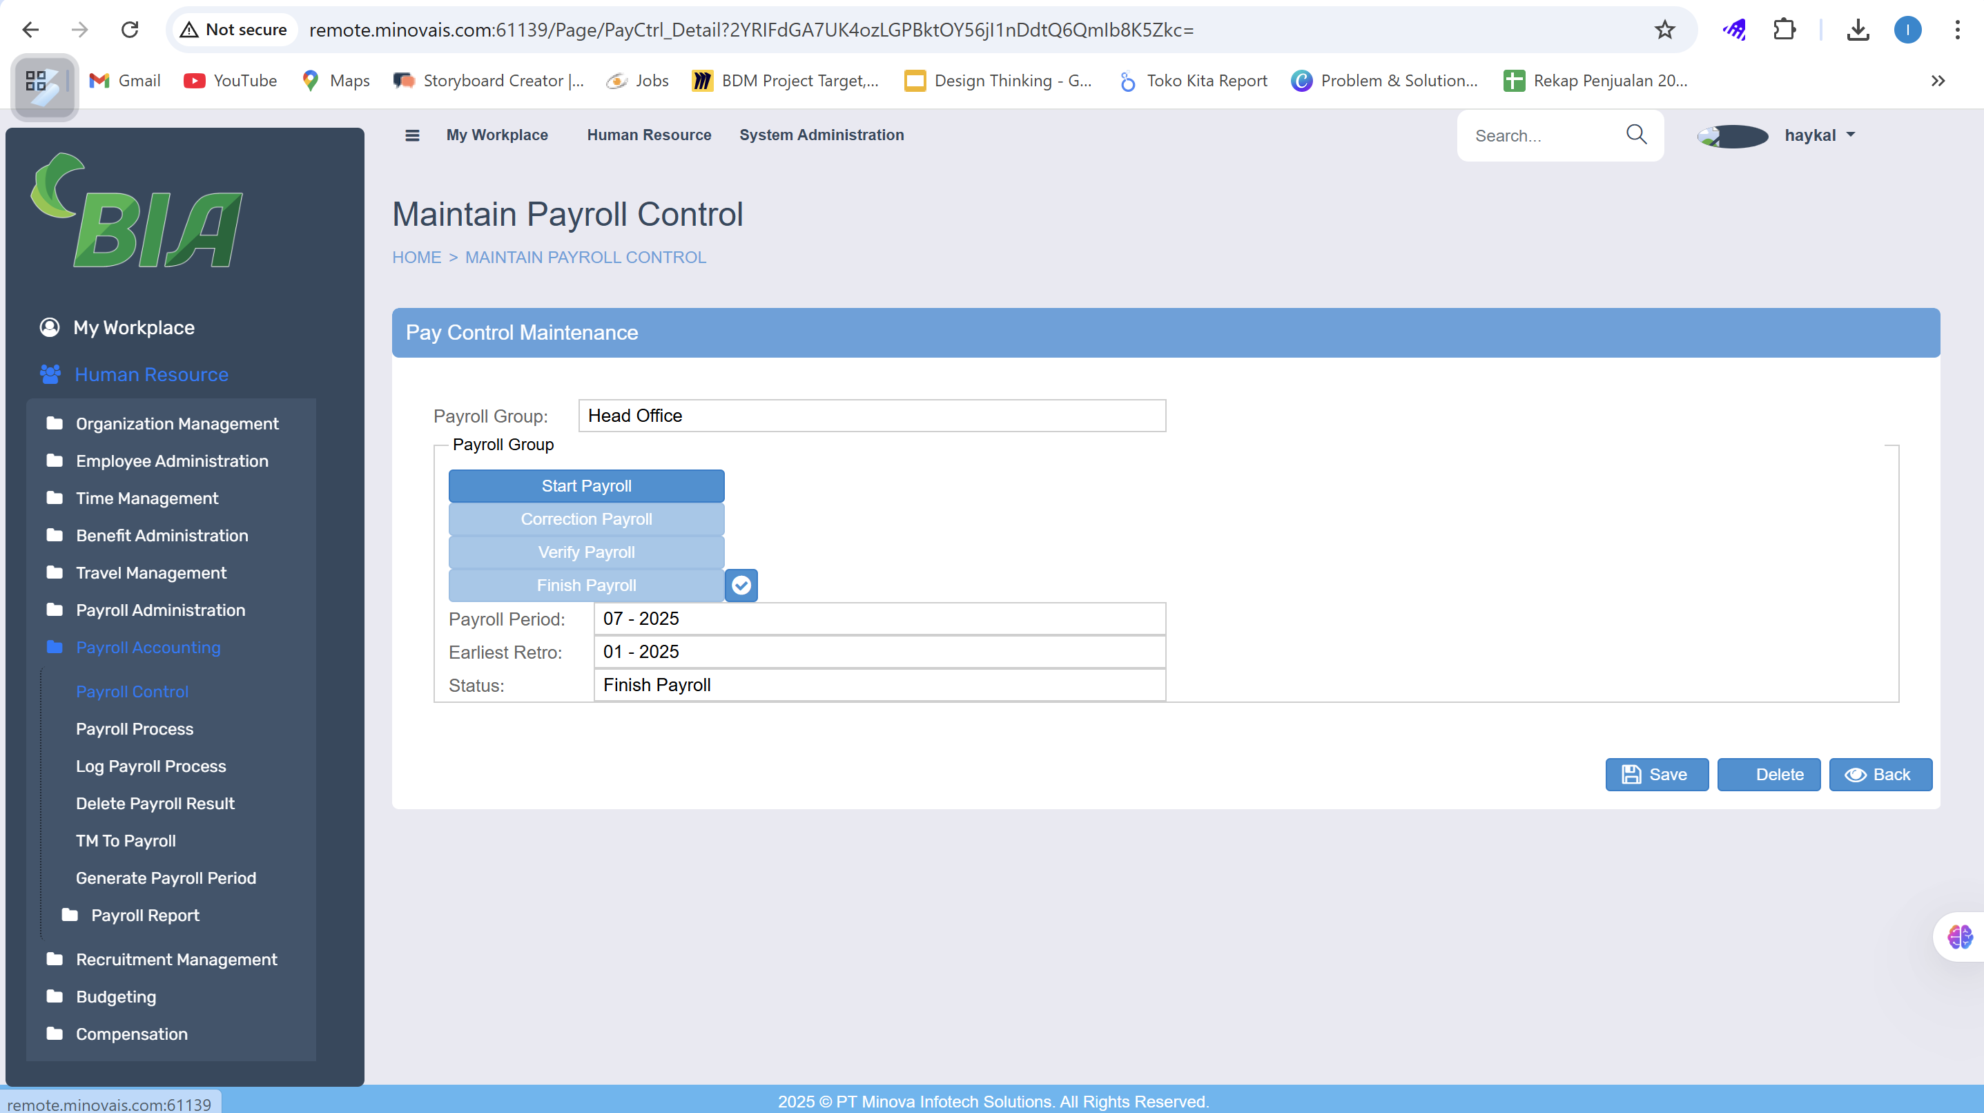Click the Correction Payroll button
This screenshot has width=1984, height=1113.
point(586,519)
